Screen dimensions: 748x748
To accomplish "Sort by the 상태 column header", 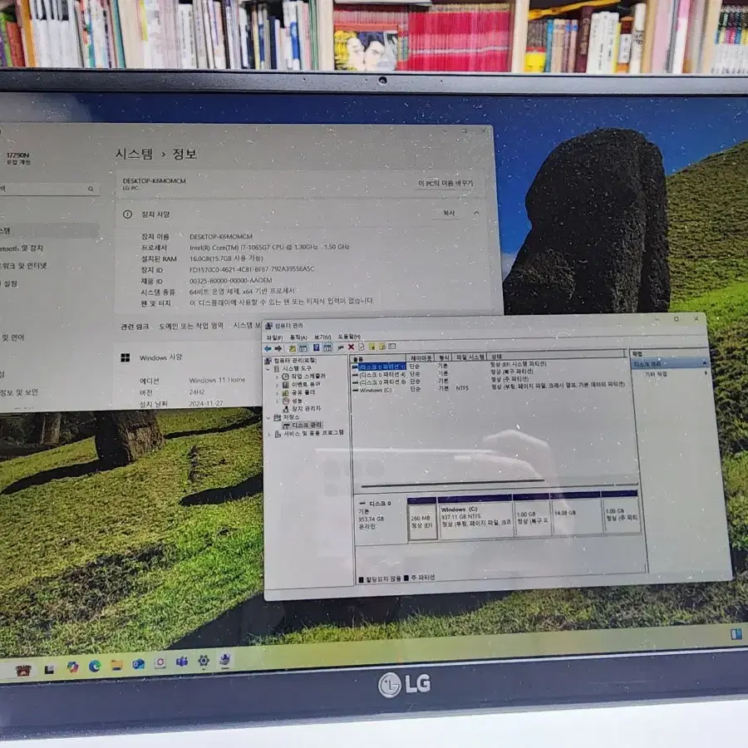I will (x=556, y=356).
